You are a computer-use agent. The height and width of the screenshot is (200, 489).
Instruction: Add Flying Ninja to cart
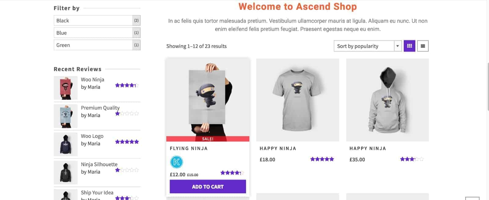[x=208, y=187]
